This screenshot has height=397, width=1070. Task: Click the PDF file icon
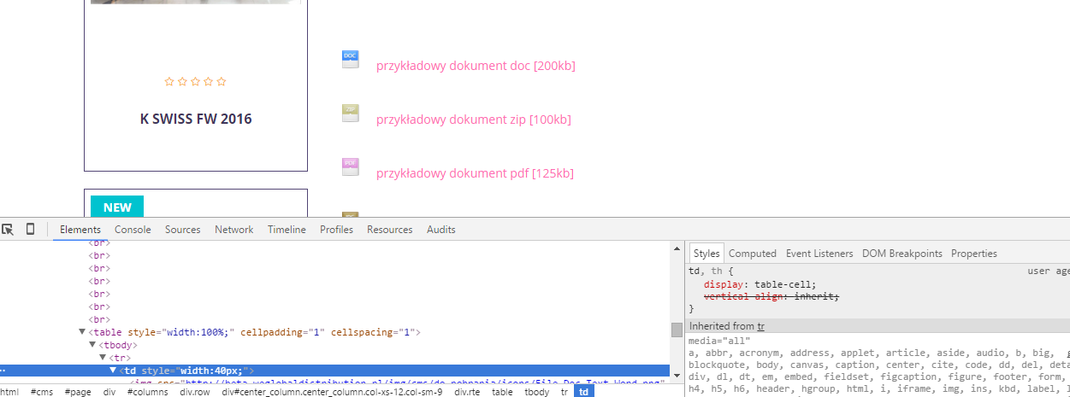coord(350,166)
